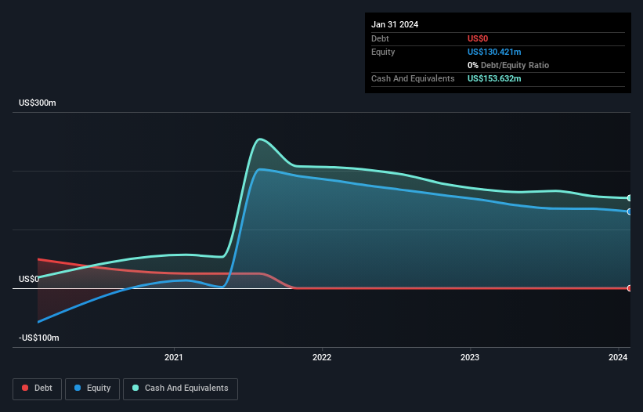
Task: Click the cyan Cash endpoint marker at 2024
Action: (x=630, y=198)
